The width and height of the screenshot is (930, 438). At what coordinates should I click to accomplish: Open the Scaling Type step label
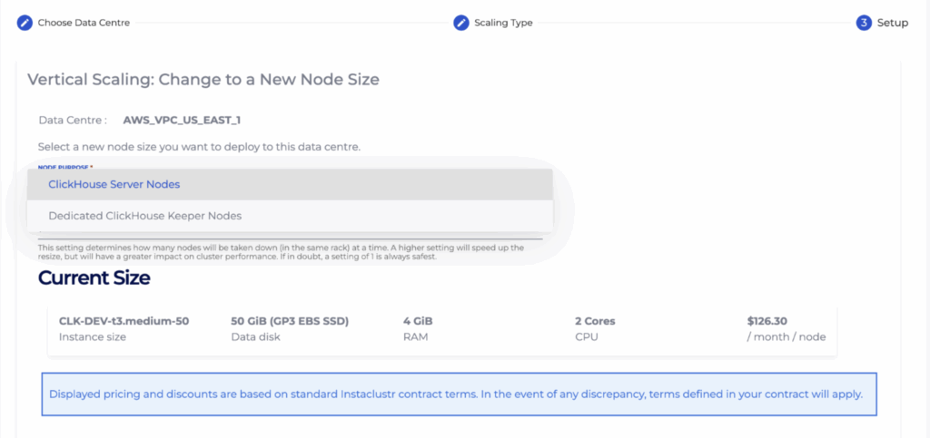pos(503,23)
